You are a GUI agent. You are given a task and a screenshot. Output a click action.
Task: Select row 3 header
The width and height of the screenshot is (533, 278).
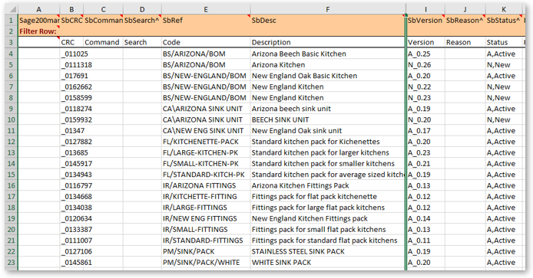point(12,42)
